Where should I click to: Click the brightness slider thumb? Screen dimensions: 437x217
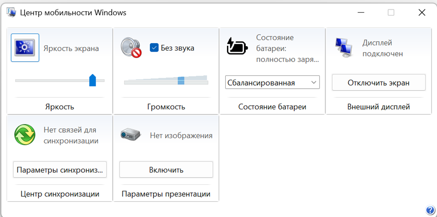pos(92,80)
